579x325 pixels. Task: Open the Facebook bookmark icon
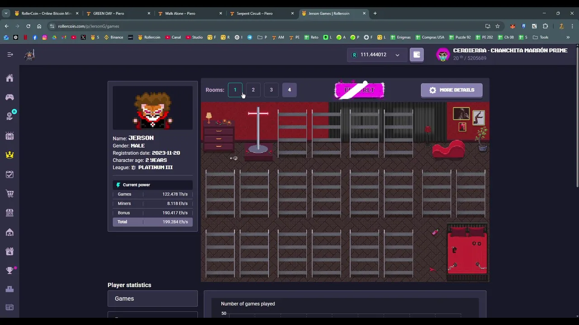35,37
